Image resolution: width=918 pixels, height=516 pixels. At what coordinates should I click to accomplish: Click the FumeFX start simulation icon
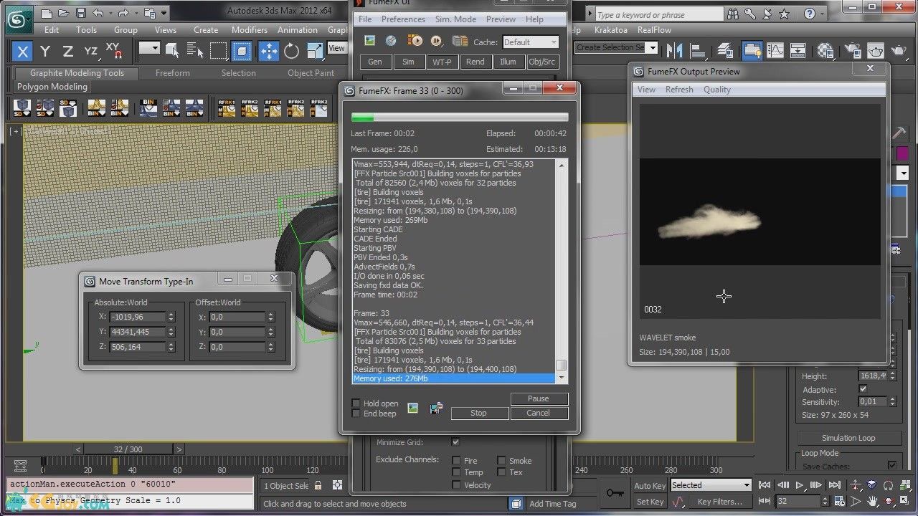[x=415, y=41]
